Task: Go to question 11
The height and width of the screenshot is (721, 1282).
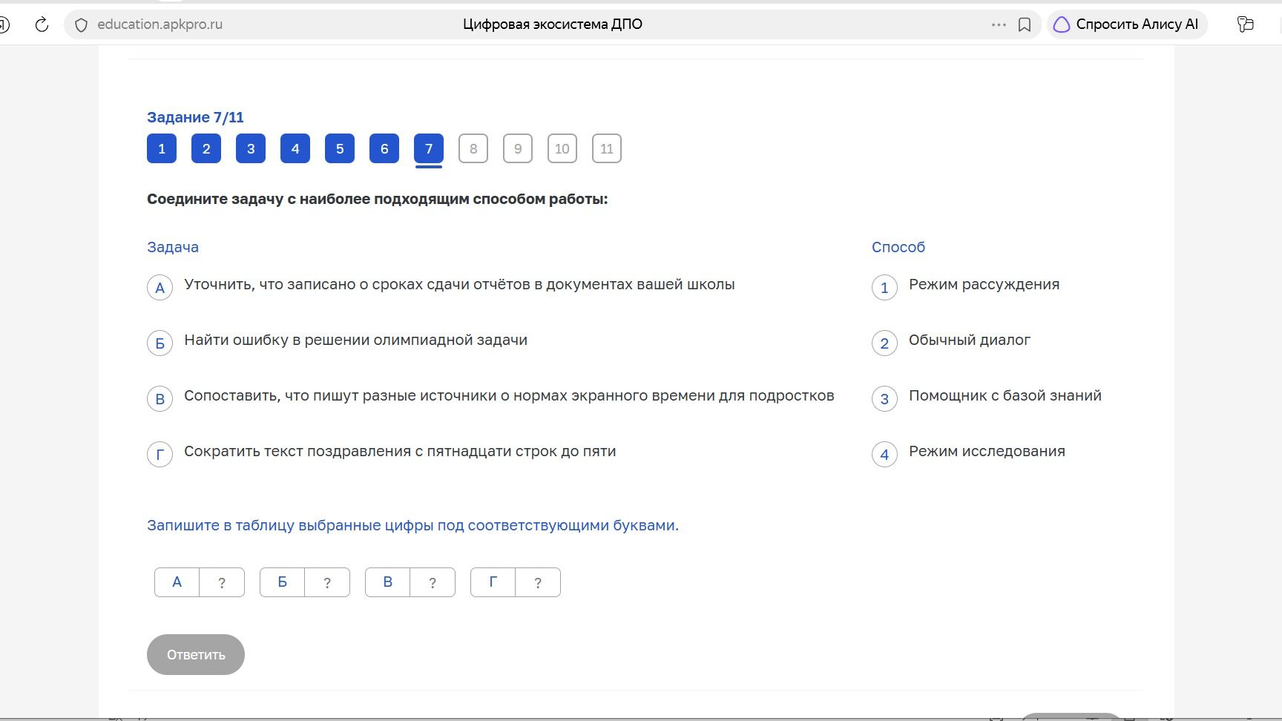Action: (x=607, y=148)
